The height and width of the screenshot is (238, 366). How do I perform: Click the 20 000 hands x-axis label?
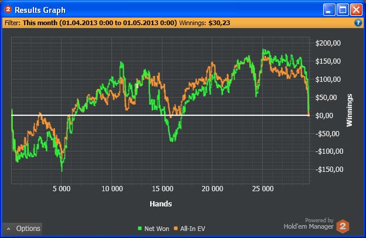[x=212, y=189]
